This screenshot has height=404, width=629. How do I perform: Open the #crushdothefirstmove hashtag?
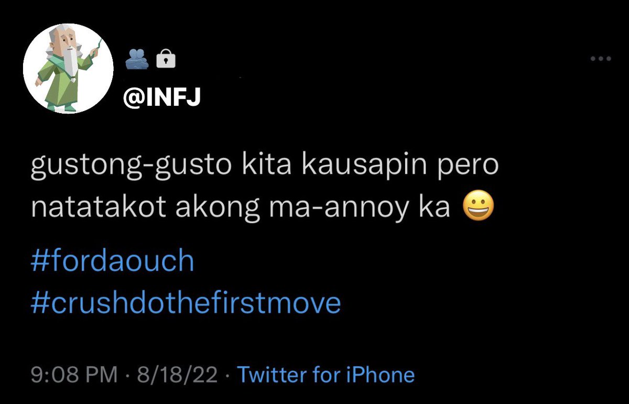(186, 303)
